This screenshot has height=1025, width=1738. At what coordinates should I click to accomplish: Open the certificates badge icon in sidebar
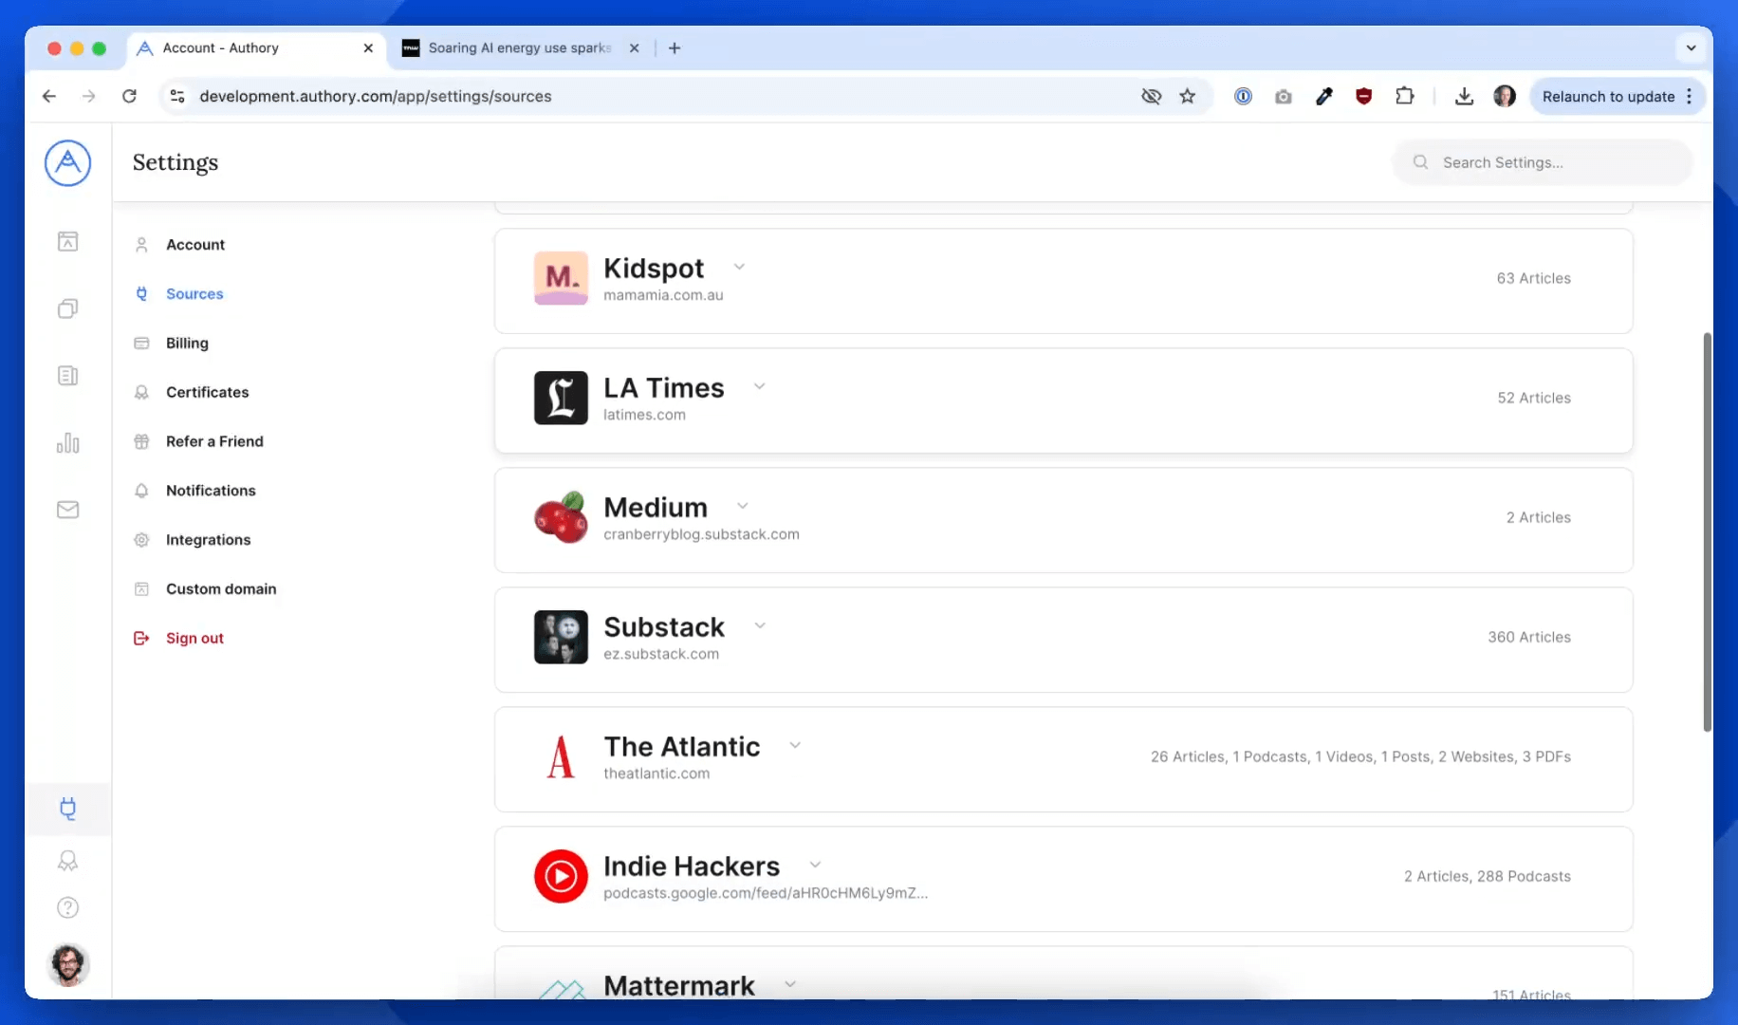click(67, 861)
